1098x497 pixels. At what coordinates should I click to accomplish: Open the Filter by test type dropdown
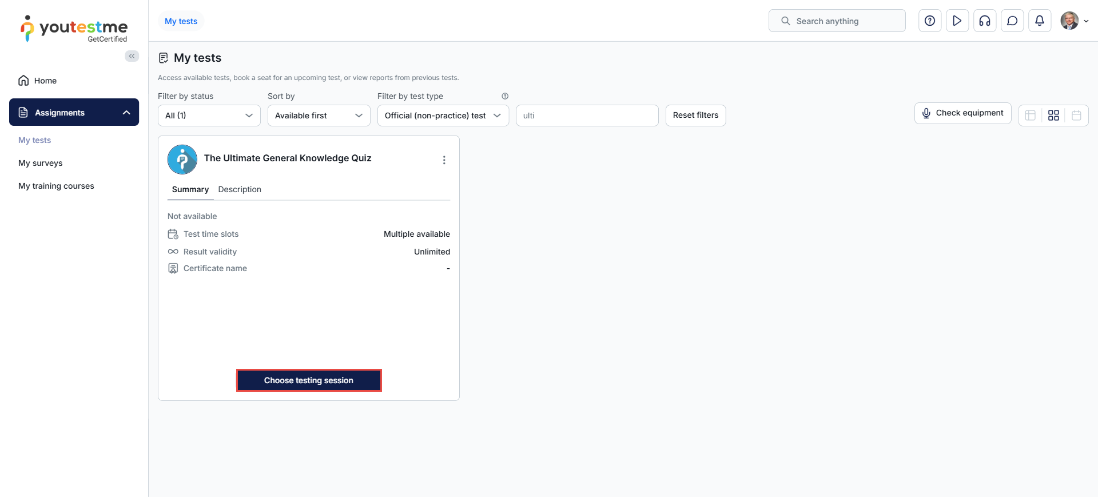coord(443,116)
